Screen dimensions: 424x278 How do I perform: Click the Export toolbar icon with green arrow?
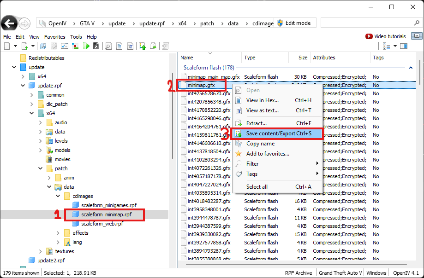click(153, 46)
